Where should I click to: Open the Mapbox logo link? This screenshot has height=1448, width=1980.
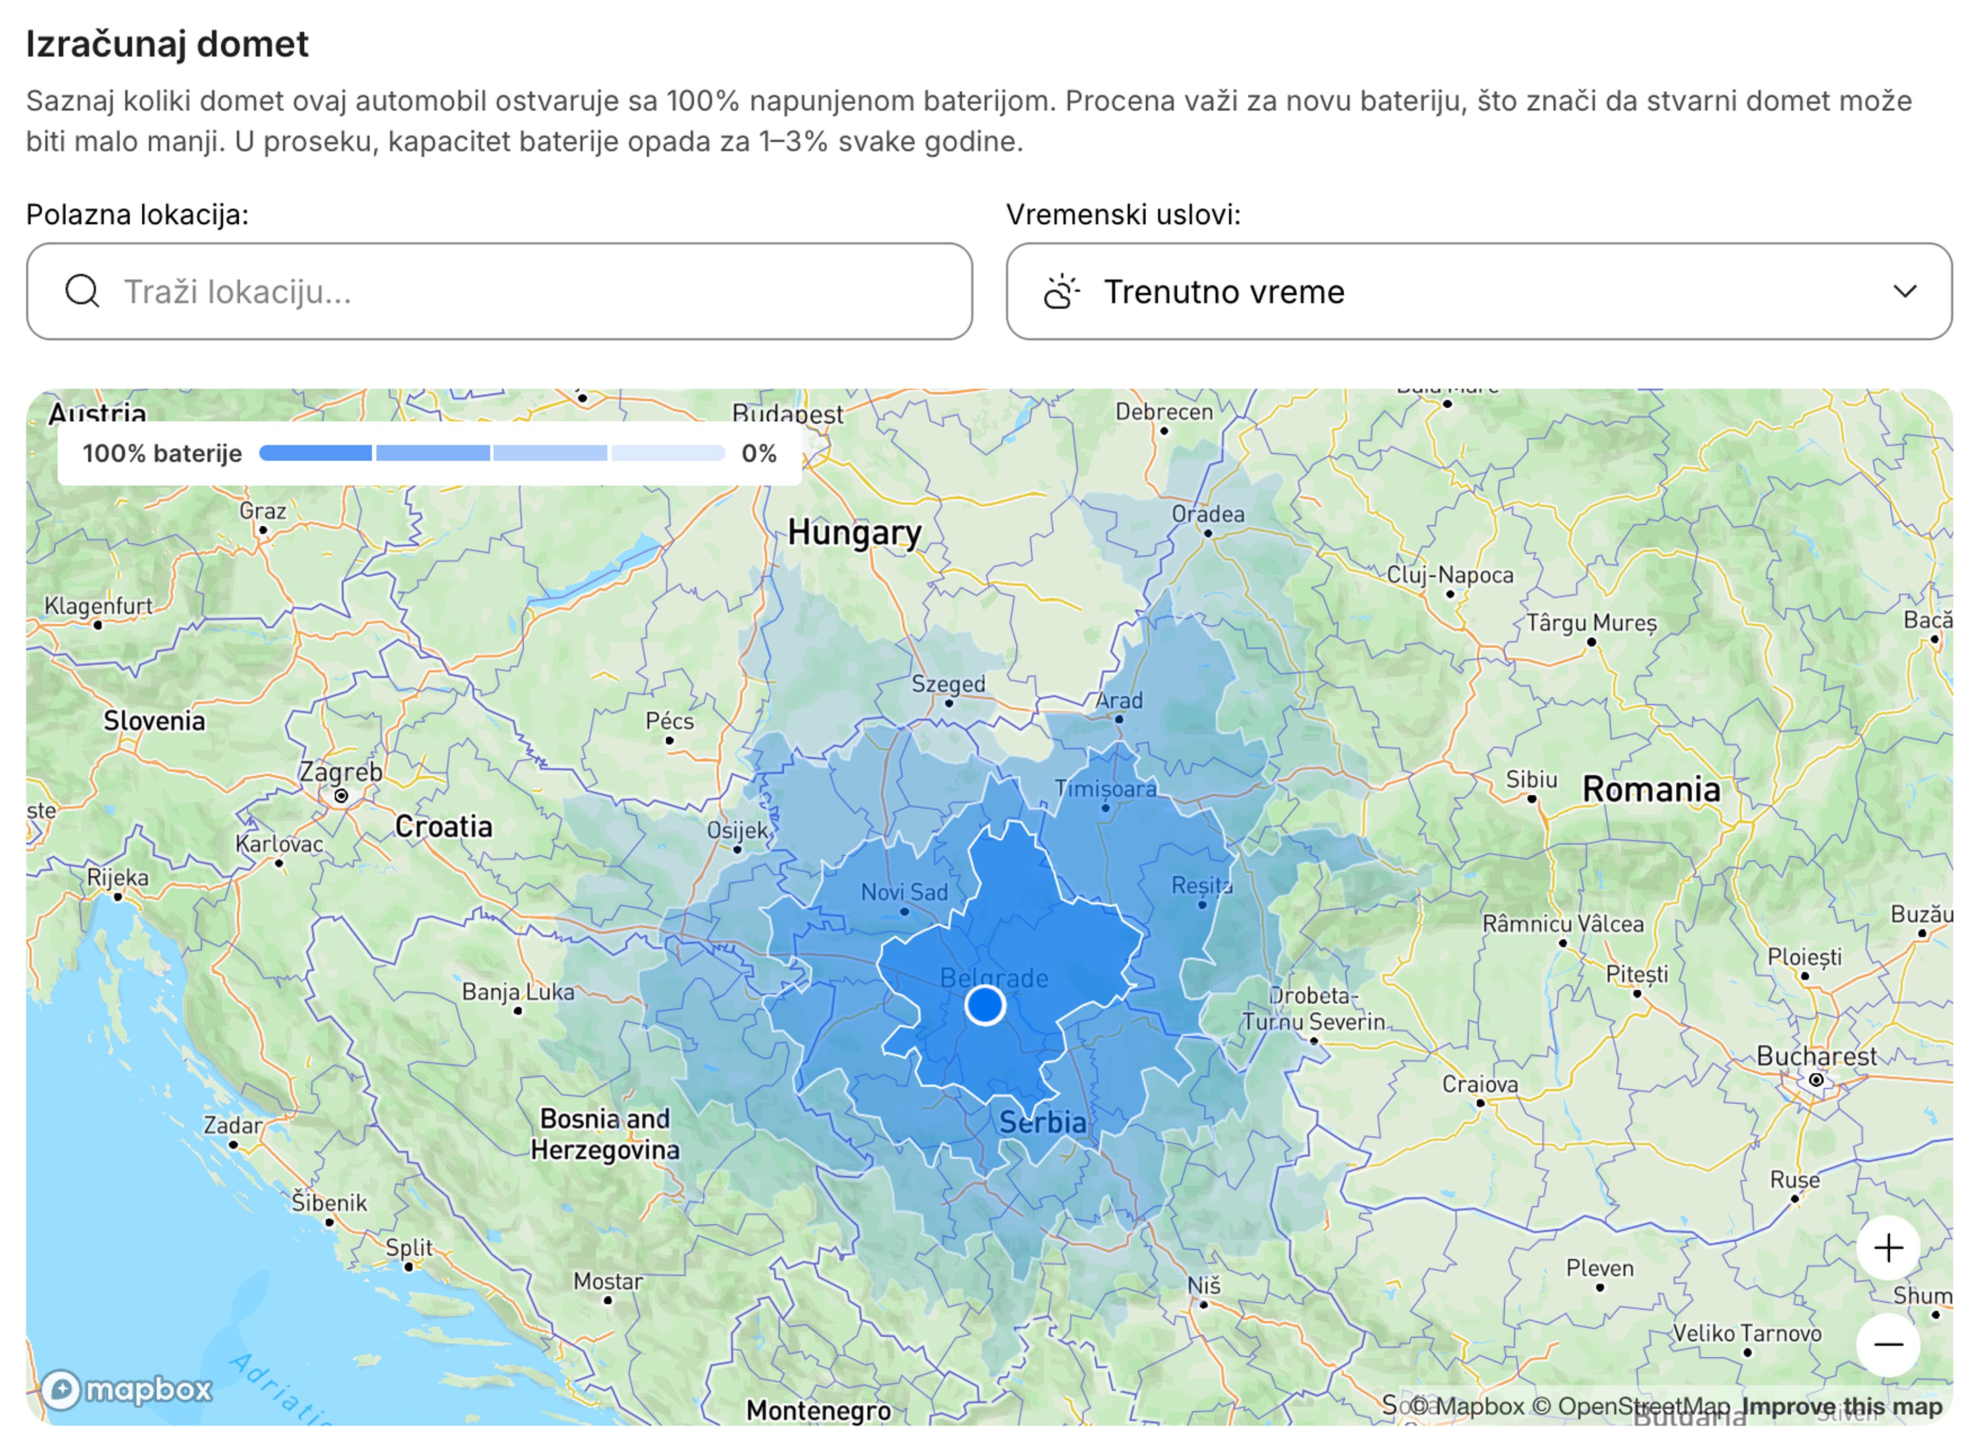click(x=126, y=1390)
